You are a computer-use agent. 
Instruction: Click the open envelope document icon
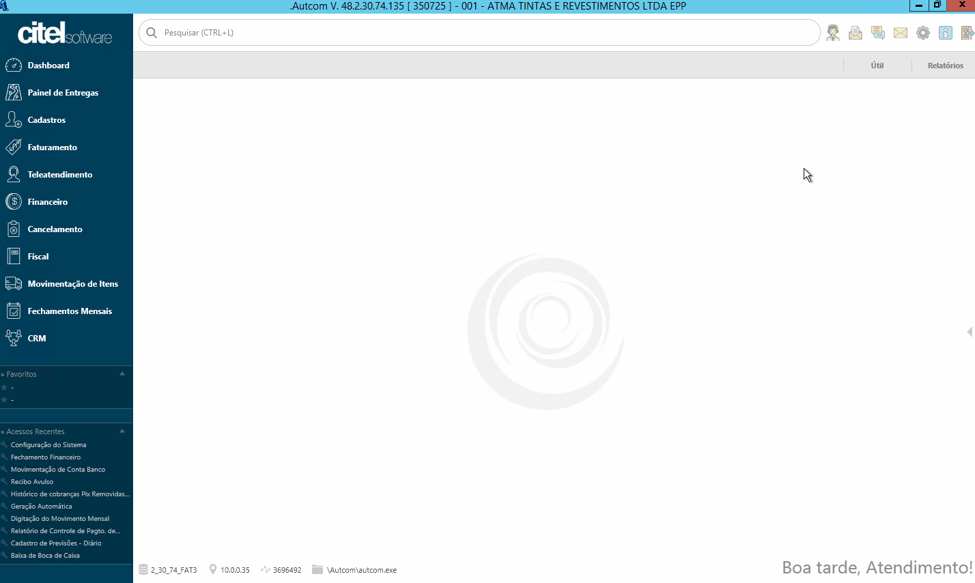tap(856, 33)
